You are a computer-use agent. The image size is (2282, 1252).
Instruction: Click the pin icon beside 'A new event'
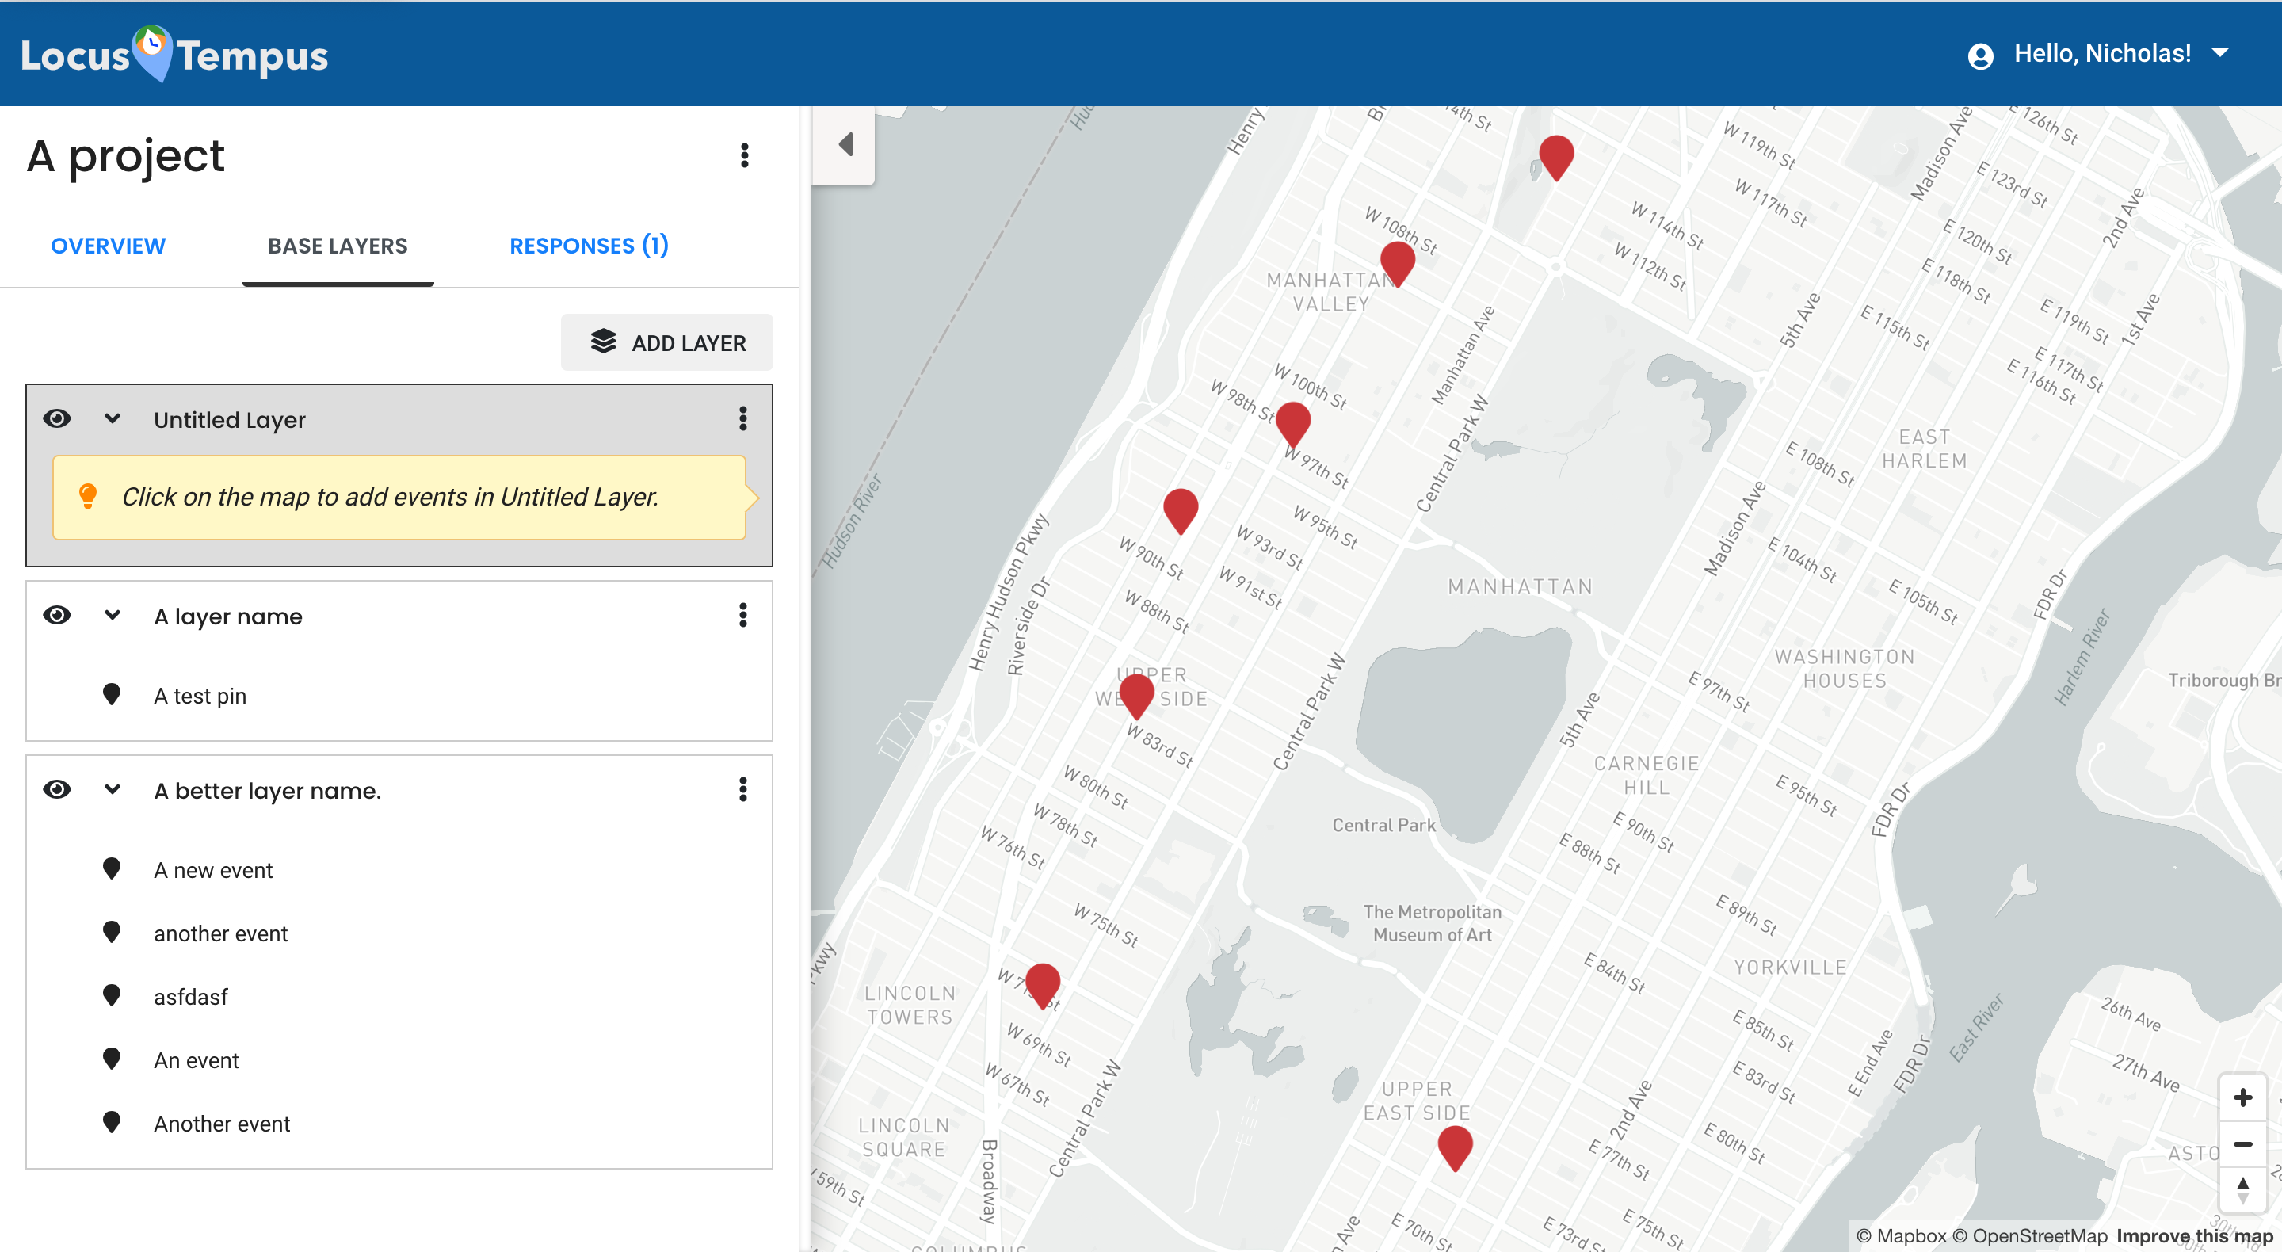pos(112,869)
